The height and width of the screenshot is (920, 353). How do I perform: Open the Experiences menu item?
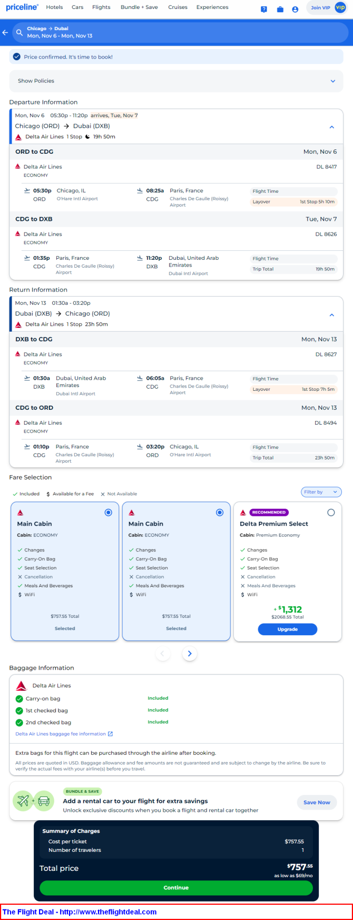pos(212,7)
